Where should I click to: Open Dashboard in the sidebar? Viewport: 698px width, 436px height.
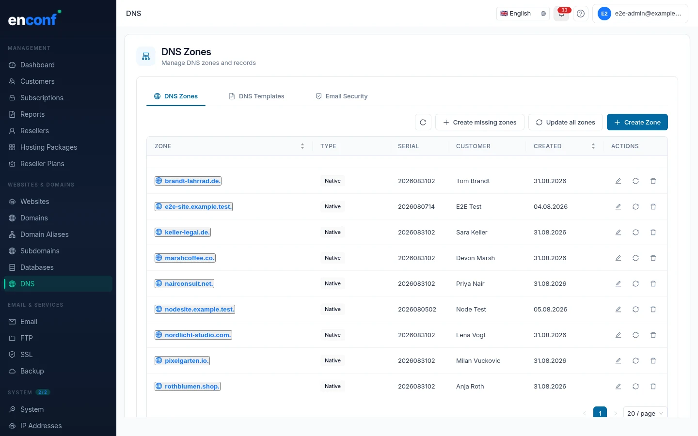(58, 65)
